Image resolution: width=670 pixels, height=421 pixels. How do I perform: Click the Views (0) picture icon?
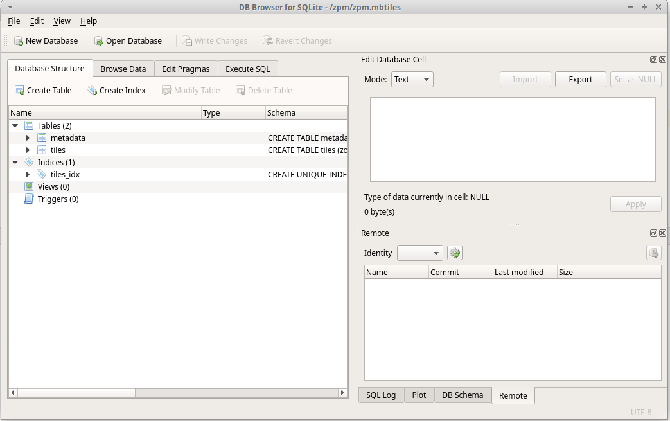tap(29, 186)
